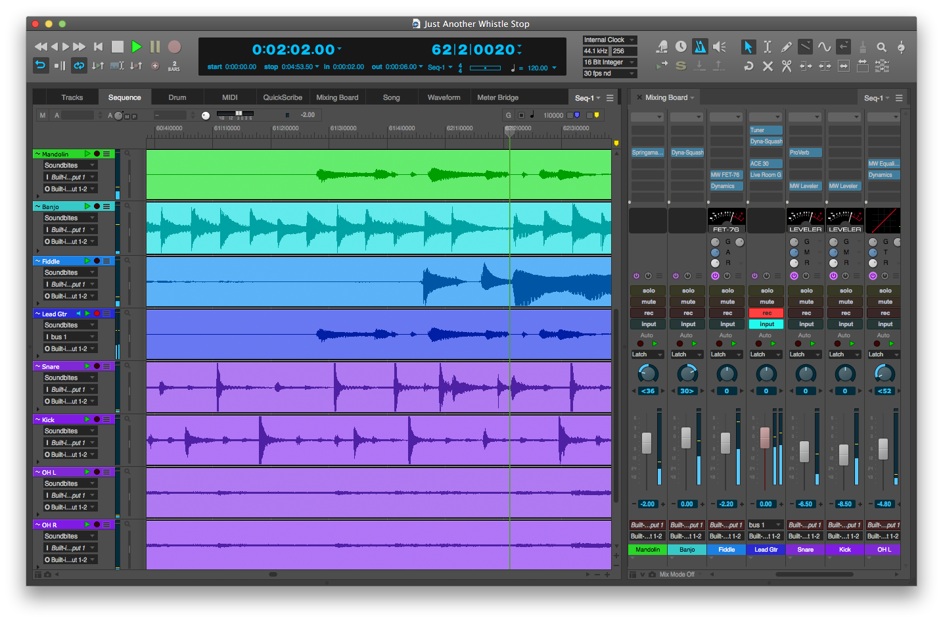Select the Pencil tool in toolbar

coord(786,47)
